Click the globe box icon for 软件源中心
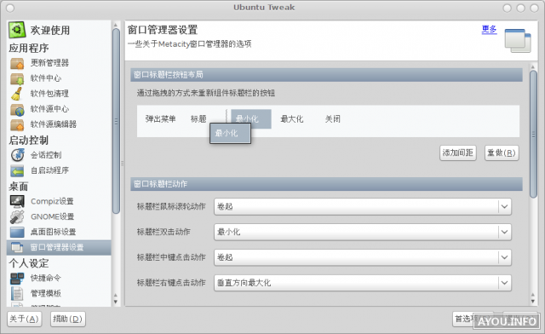Image resolution: width=545 pixels, height=334 pixels. (x=17, y=109)
